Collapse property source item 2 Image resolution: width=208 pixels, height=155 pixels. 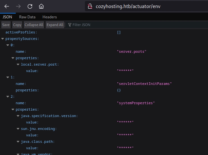(8, 96)
